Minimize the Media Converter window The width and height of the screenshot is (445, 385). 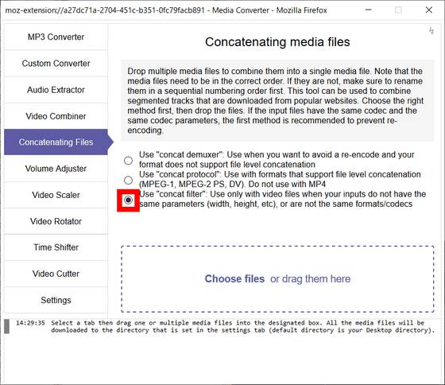pyautogui.click(x=369, y=10)
